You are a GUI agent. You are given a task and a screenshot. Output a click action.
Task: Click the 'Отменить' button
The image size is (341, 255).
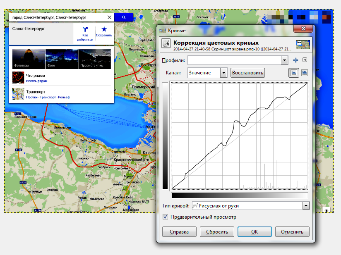[292, 232]
